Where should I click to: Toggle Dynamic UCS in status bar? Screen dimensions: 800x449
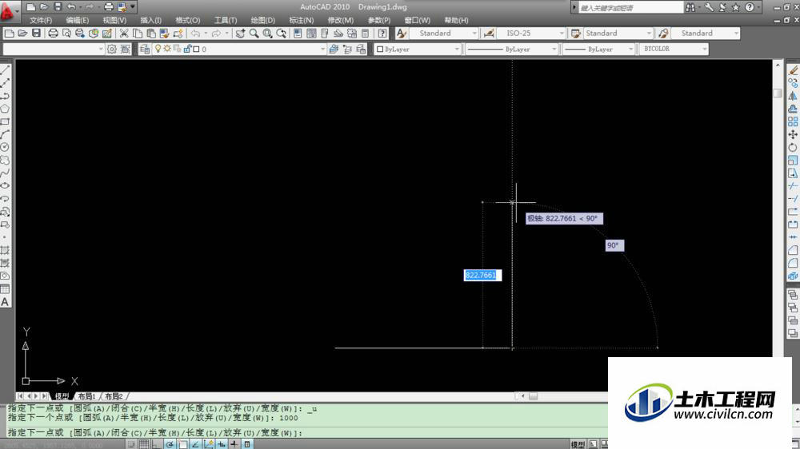coord(208,444)
